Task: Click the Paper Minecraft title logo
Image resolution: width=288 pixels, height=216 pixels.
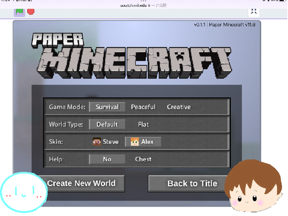Action: [x=131, y=56]
